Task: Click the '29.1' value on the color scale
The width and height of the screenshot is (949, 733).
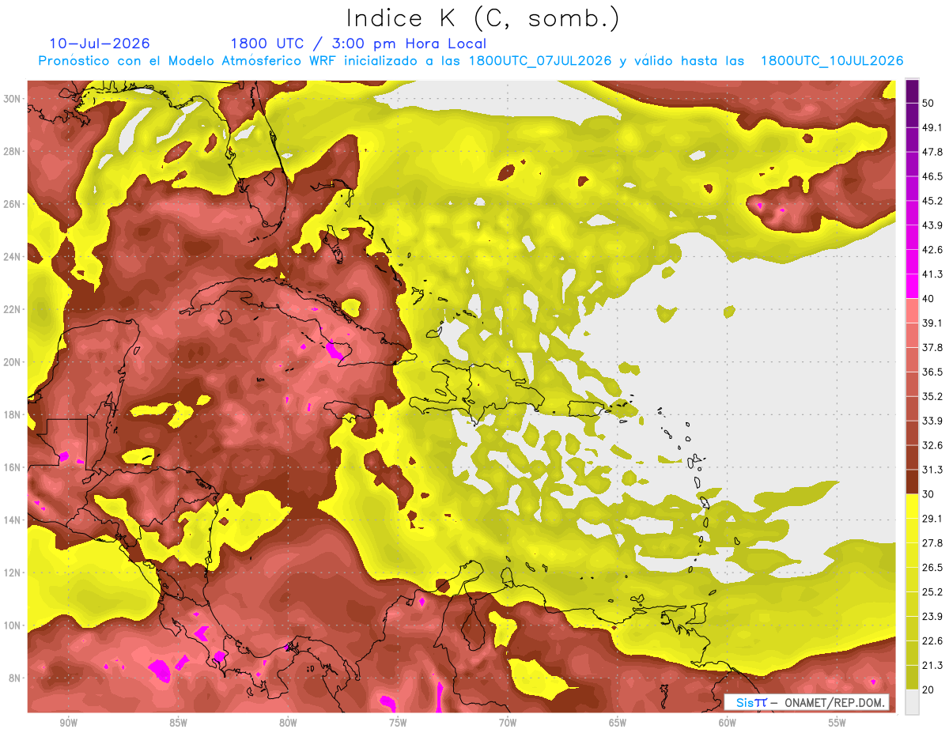Action: pos(932,519)
